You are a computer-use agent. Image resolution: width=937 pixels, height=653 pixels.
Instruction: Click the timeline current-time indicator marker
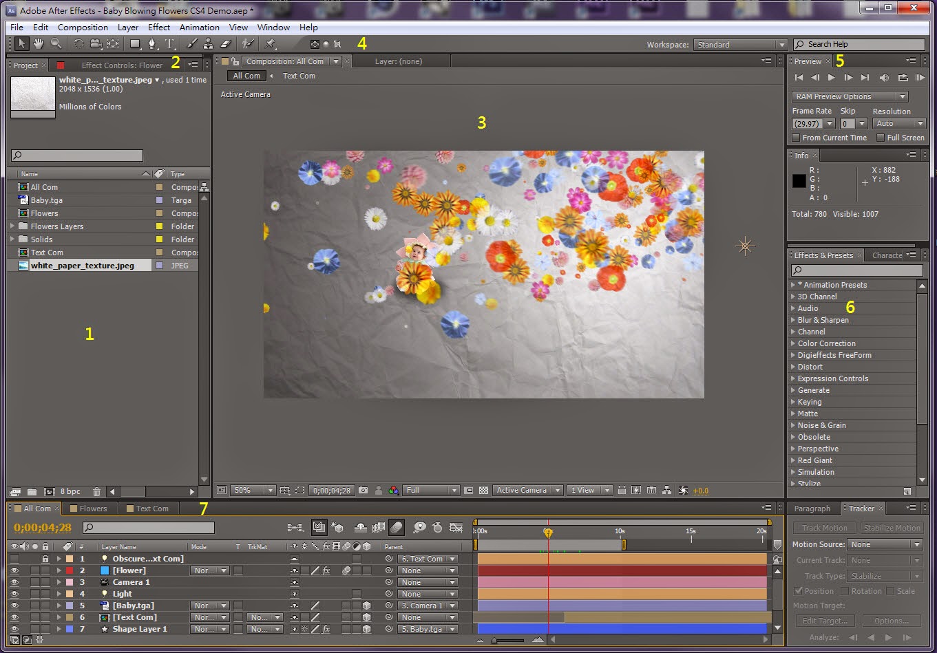(x=548, y=532)
